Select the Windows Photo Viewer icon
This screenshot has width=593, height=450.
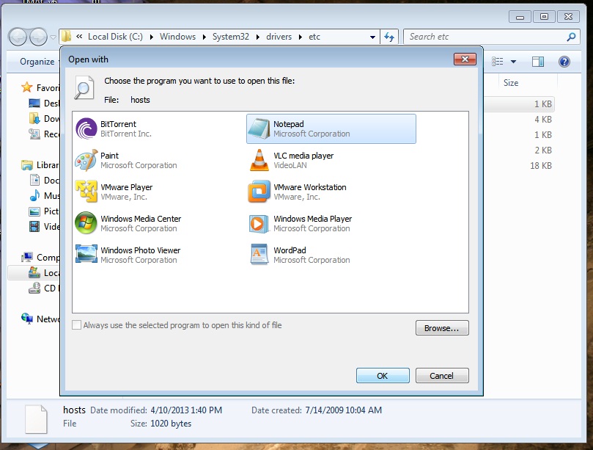coord(86,254)
